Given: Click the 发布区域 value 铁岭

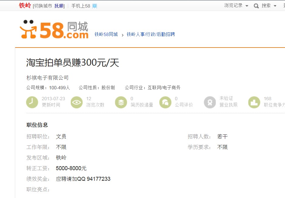Looking at the screenshot, I should 61,158.
